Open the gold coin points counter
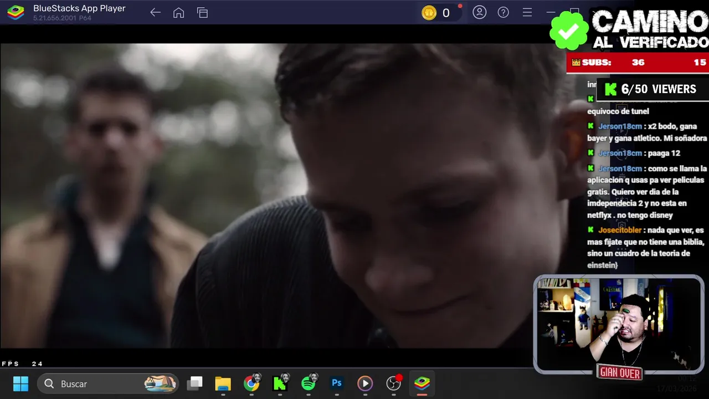709x399 pixels. 441,13
